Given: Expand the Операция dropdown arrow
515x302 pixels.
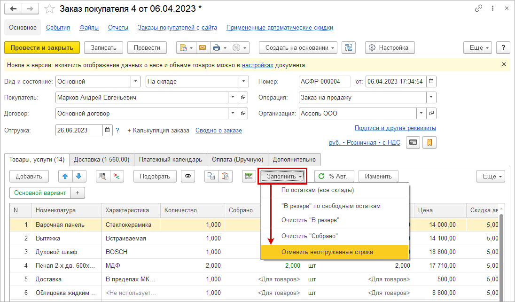Looking at the screenshot, I should [x=431, y=98].
